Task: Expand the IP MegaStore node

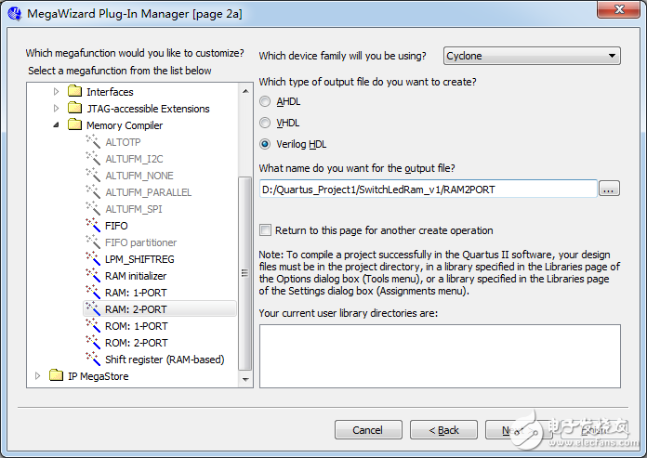Action: pyautogui.click(x=37, y=376)
